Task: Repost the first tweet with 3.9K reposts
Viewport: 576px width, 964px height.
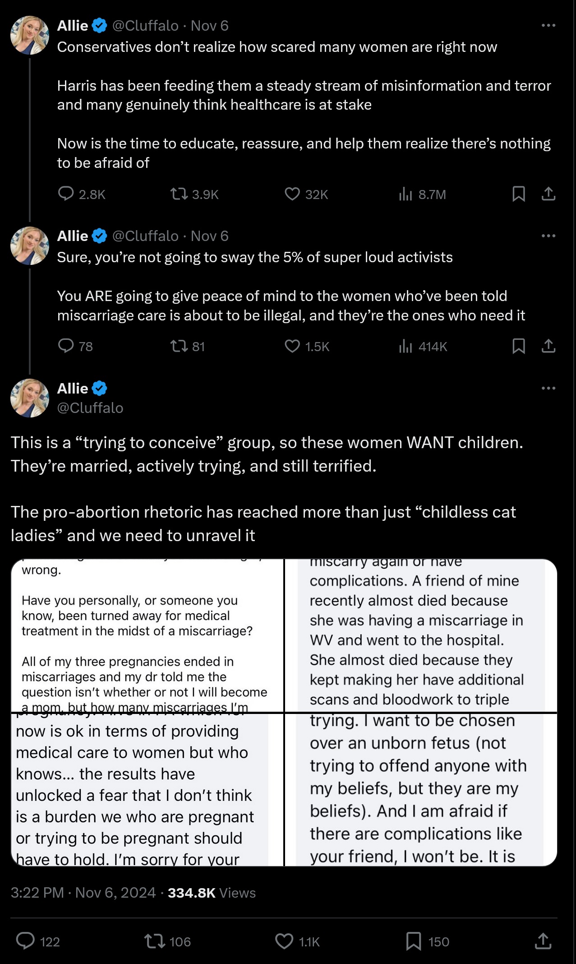Action: 179,194
